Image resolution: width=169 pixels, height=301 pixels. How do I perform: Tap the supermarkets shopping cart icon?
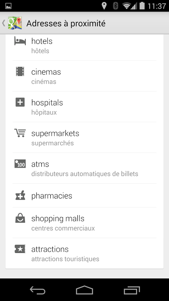[x=20, y=133]
